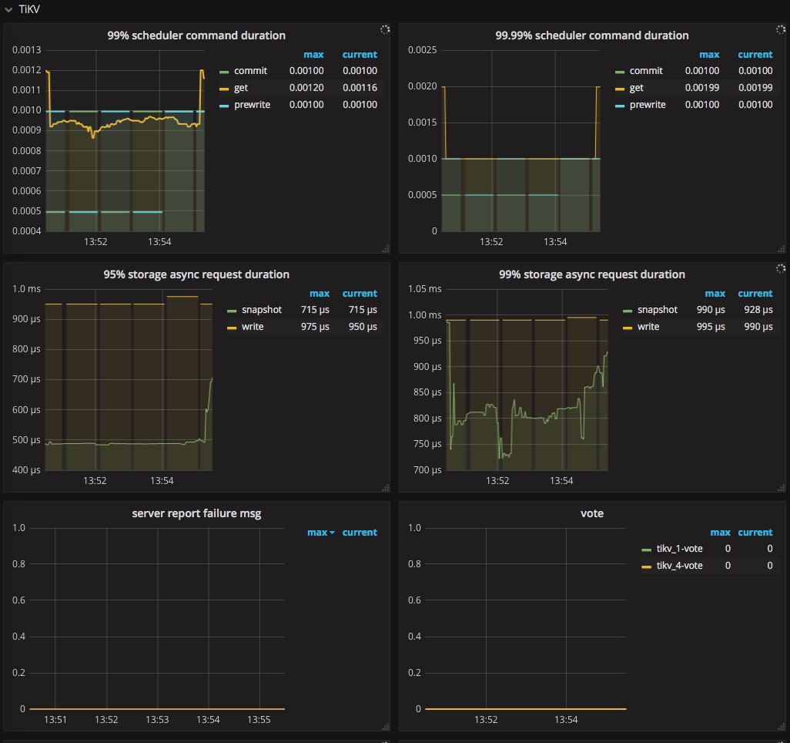The image size is (790, 743).
Task: Open the 99% storage async request duration title
Action: coord(591,274)
